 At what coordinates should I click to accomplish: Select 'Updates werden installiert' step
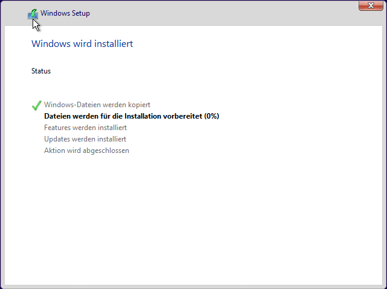pyautogui.click(x=85, y=139)
